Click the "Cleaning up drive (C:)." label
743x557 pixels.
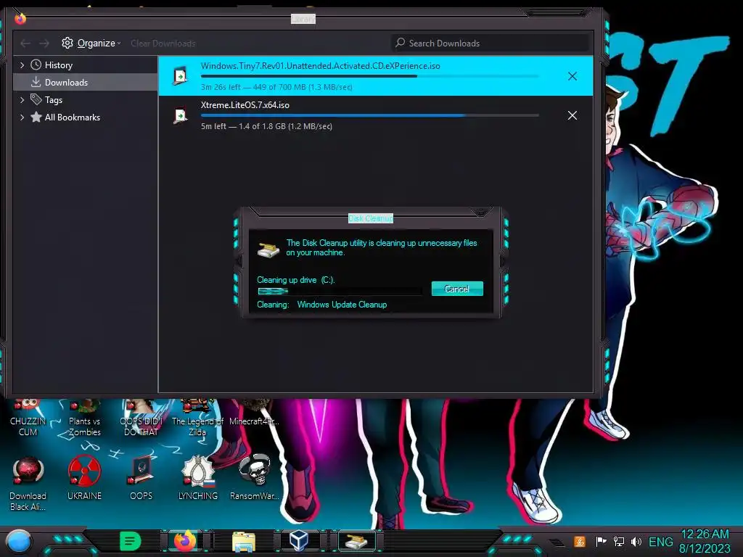pyautogui.click(x=296, y=280)
